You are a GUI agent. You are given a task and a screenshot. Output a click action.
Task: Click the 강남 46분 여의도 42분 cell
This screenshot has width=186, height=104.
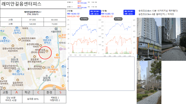coord(11,99)
